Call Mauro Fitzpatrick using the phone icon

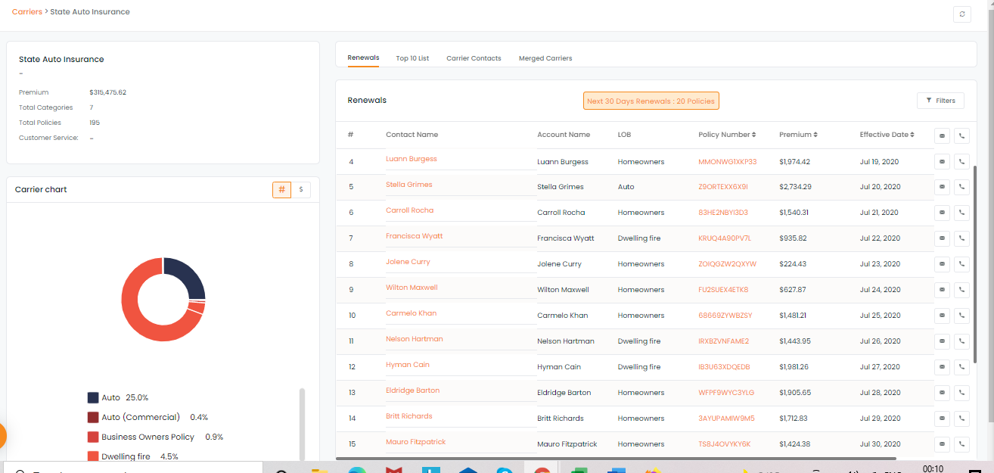(x=961, y=444)
